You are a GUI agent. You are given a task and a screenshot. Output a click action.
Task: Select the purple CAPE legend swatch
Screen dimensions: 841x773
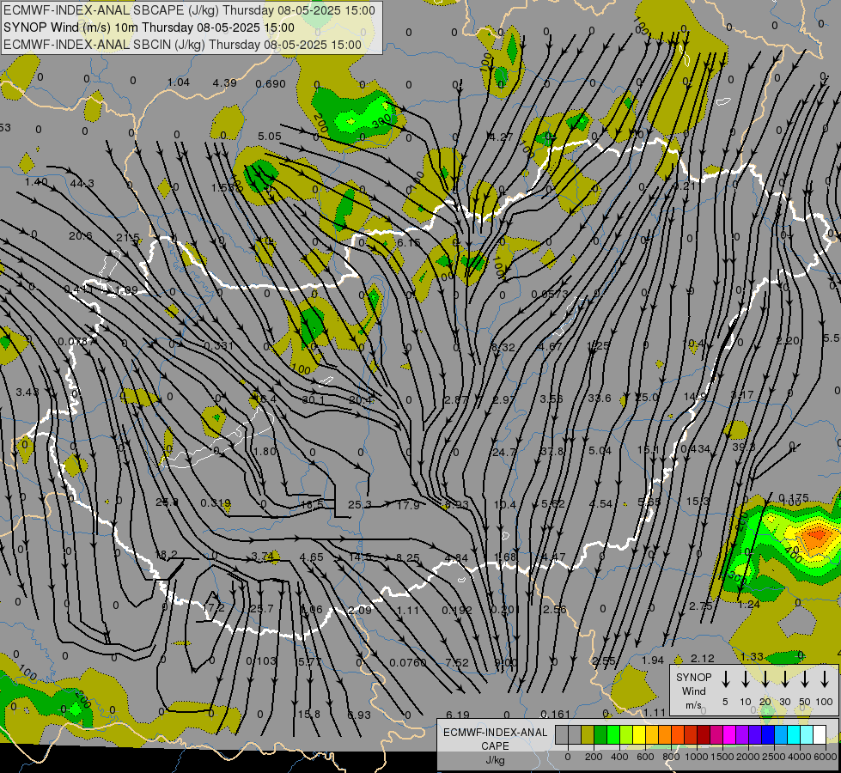click(743, 734)
